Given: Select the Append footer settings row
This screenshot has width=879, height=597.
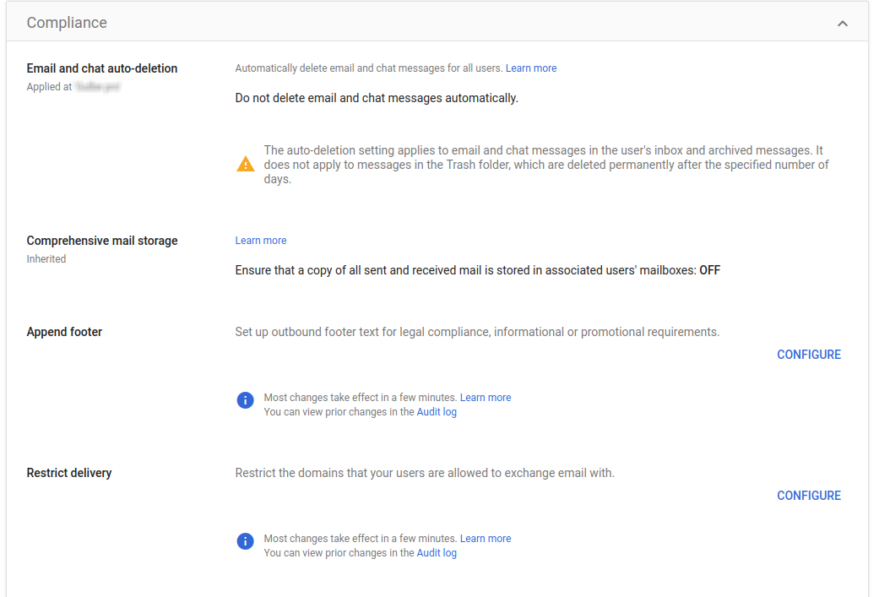Looking at the screenshot, I should (x=64, y=331).
